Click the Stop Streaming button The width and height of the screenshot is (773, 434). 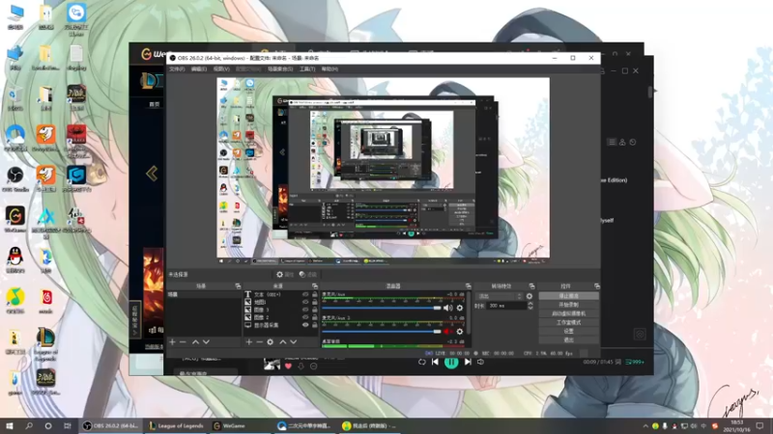pyautogui.click(x=568, y=296)
